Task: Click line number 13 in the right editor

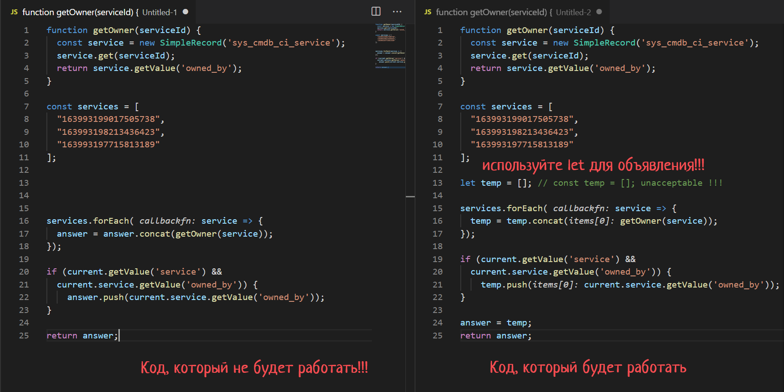Action: point(437,183)
